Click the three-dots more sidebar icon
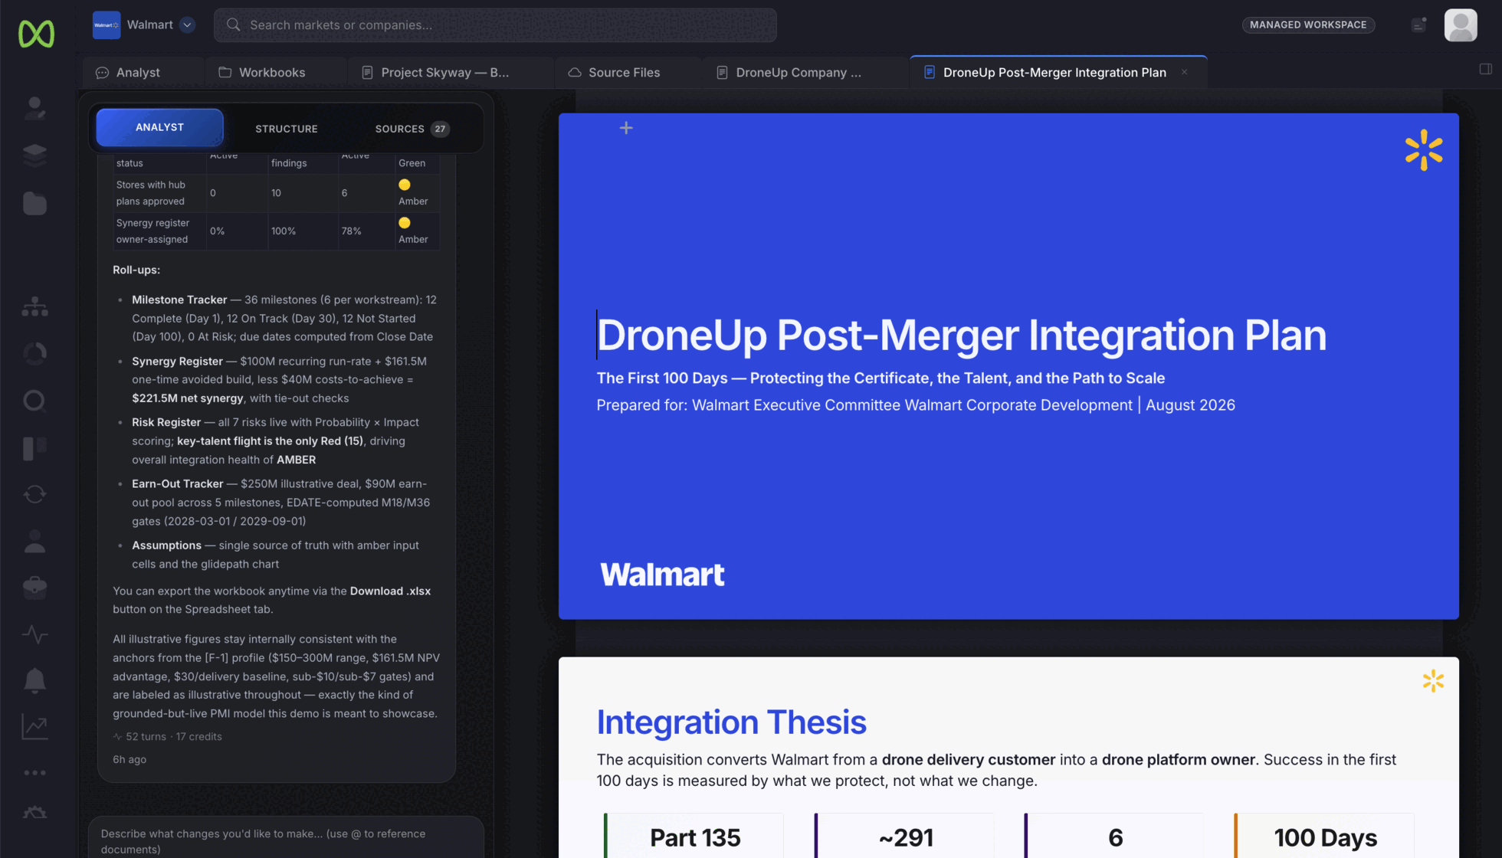The image size is (1502, 858). point(34,772)
